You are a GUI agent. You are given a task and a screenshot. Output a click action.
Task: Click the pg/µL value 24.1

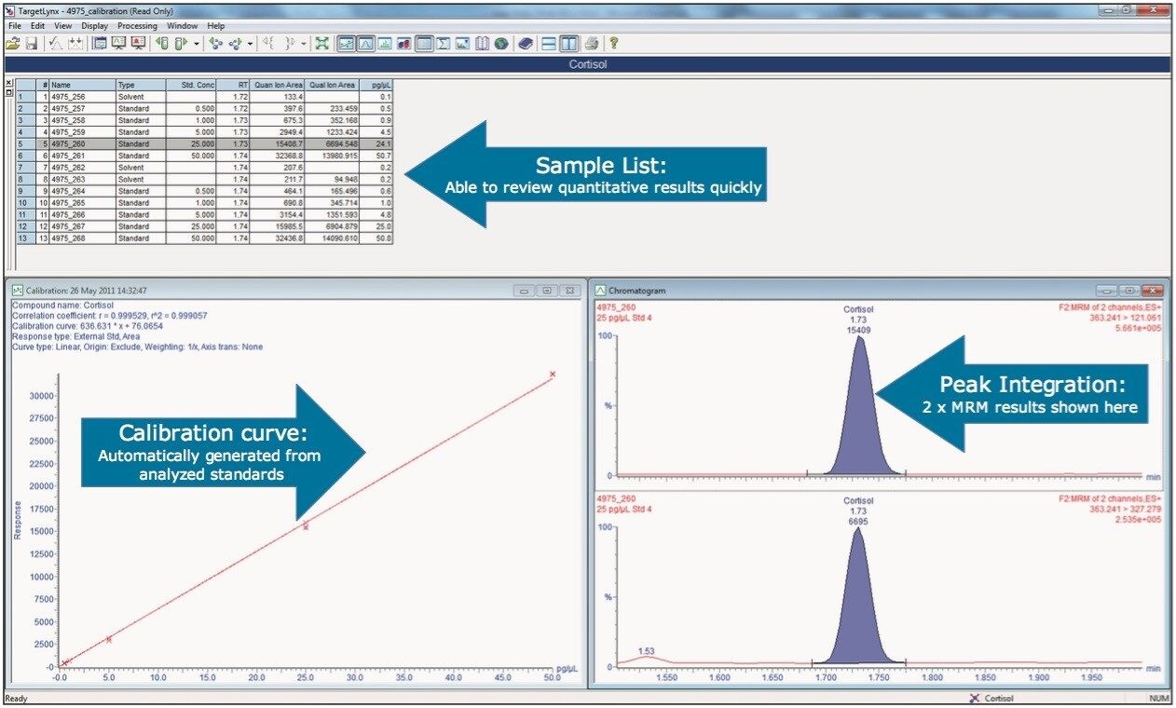(384, 144)
